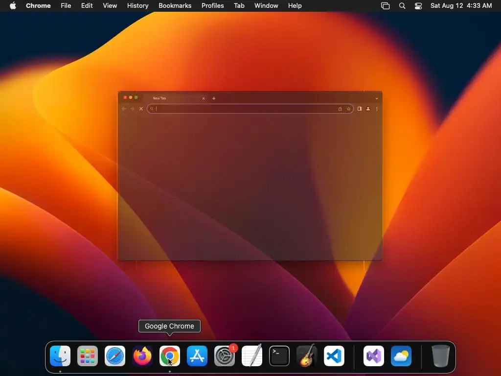Stop loading the page in Chrome
The image size is (501, 376).
(x=141, y=109)
